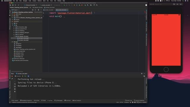This screenshot has width=190, height=107.
Task: Open the Project Structure icon in toolbar
Action: 91,5
